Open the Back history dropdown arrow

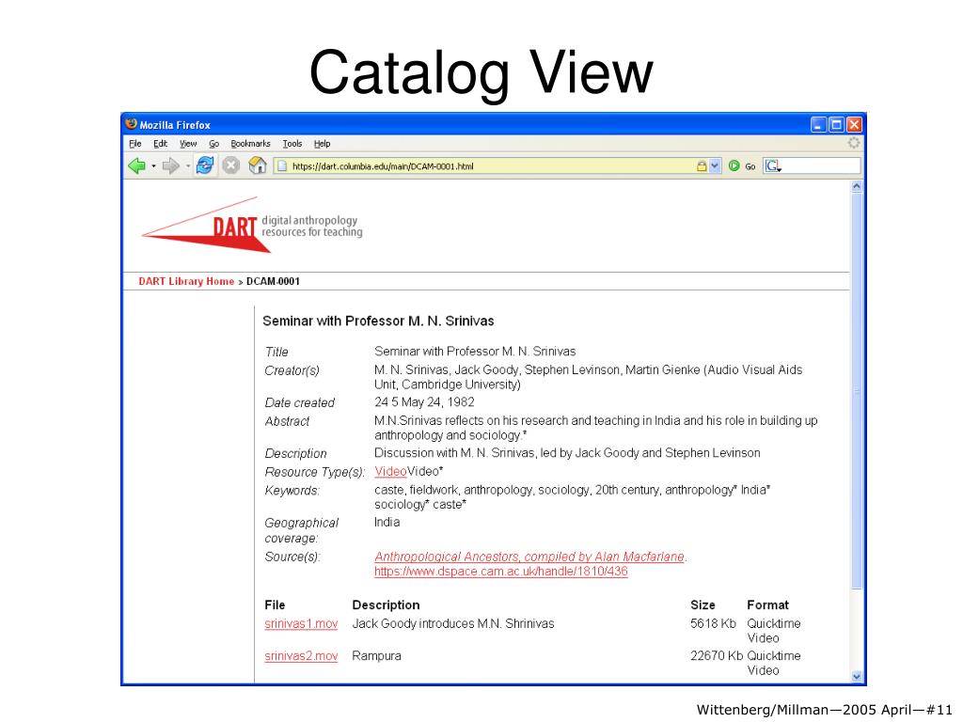pyautogui.click(x=153, y=166)
